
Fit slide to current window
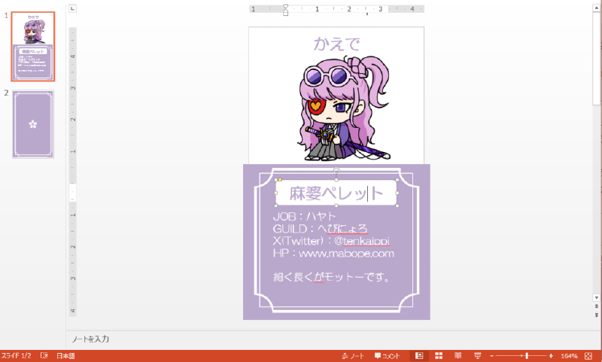click(x=588, y=355)
